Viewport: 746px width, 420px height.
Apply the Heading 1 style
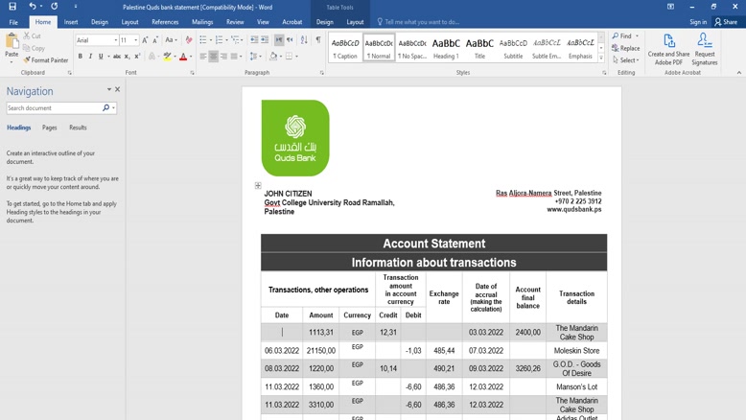[x=446, y=47]
